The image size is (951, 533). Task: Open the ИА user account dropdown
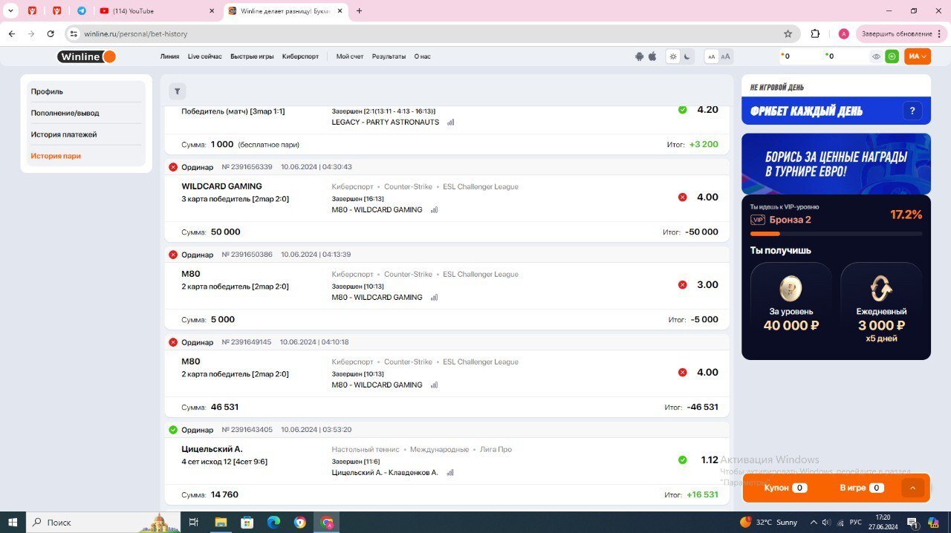(x=917, y=56)
